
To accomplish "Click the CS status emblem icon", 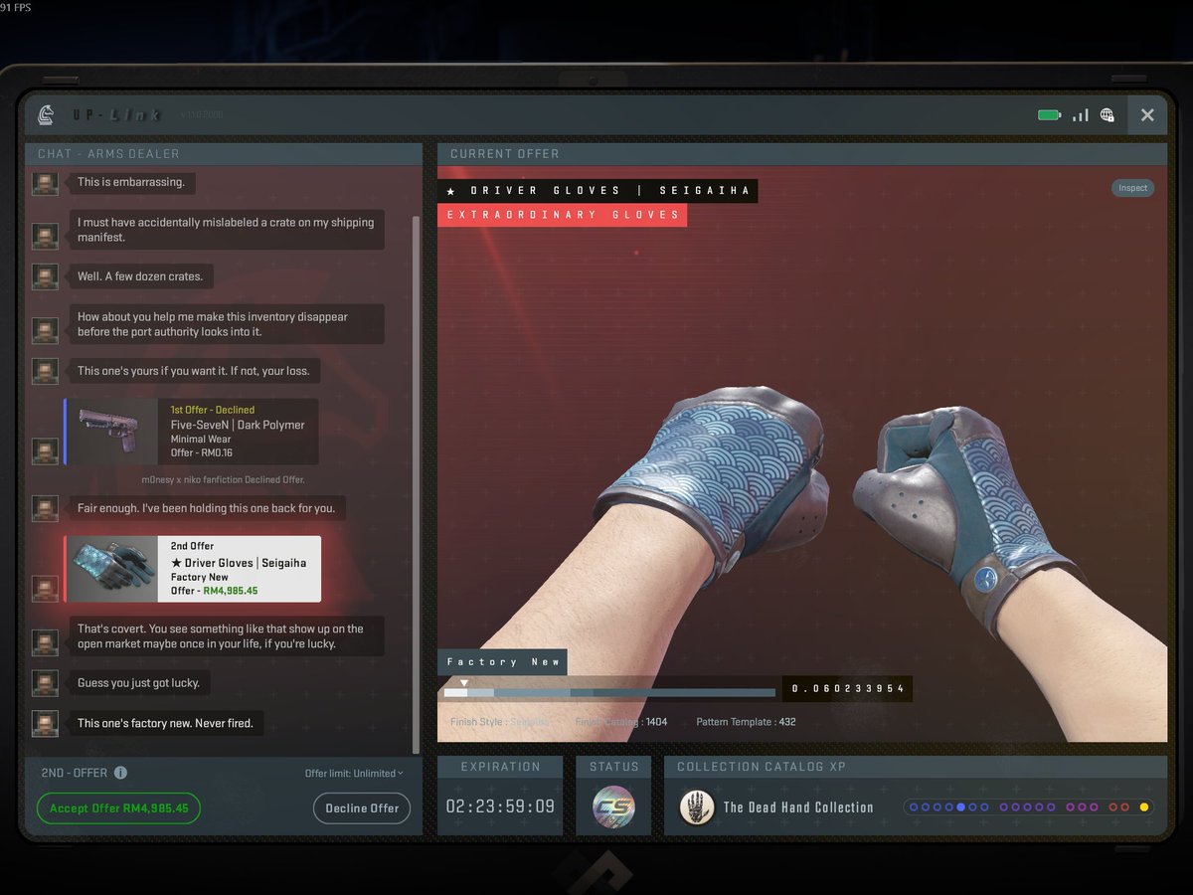I will [x=613, y=806].
